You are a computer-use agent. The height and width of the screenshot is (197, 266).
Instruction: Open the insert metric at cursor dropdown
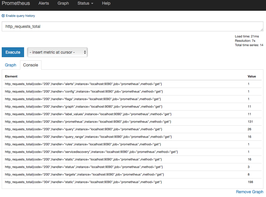click(x=57, y=52)
